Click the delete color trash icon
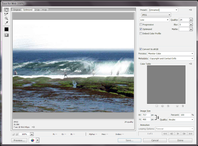198x146 pixels. (x=183, y=106)
